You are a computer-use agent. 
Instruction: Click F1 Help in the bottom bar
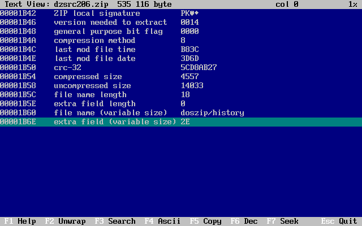[x=20, y=221]
